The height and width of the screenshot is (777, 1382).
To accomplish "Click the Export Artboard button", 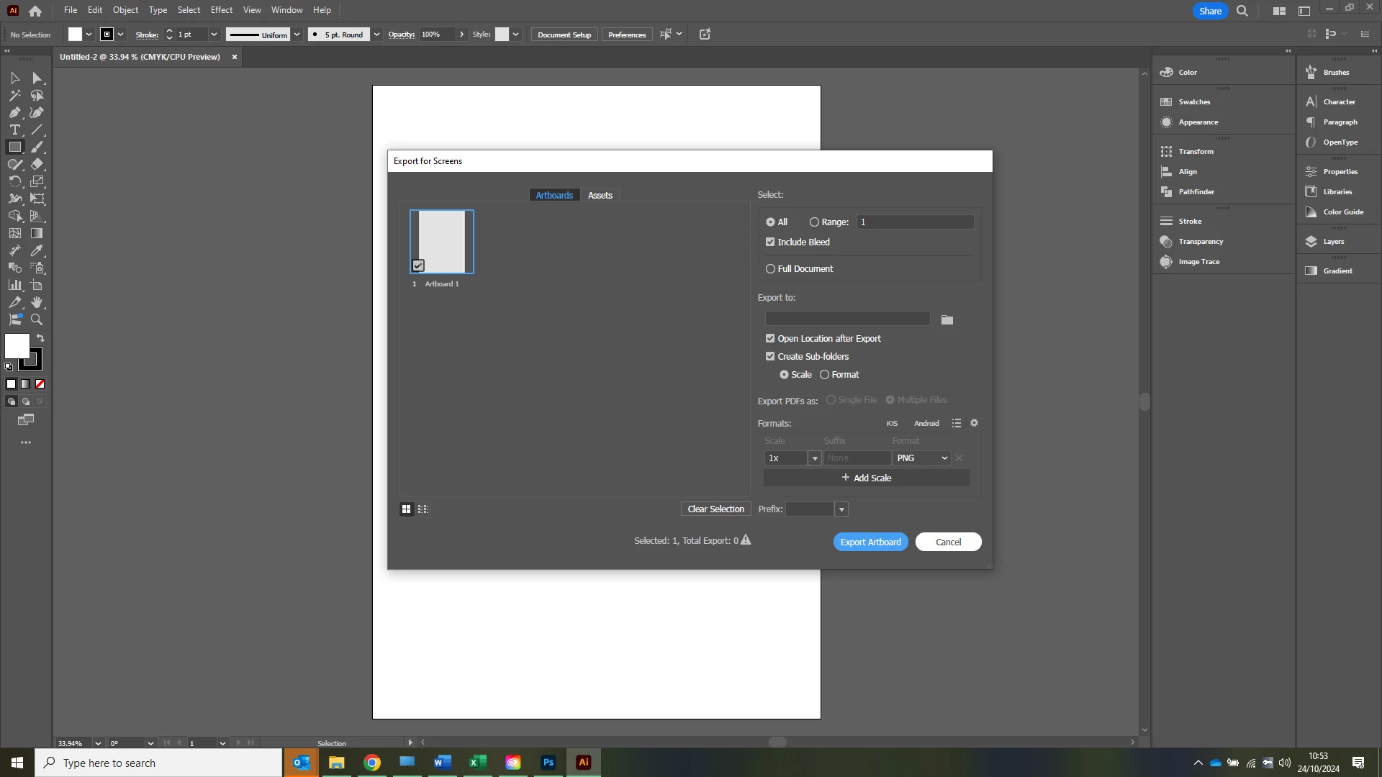I will point(870,542).
